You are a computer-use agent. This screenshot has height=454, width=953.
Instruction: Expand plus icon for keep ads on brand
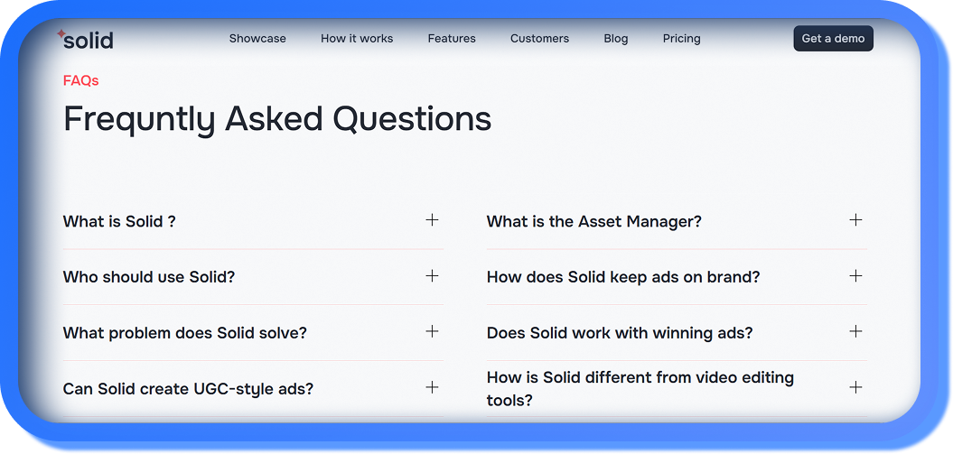(855, 275)
